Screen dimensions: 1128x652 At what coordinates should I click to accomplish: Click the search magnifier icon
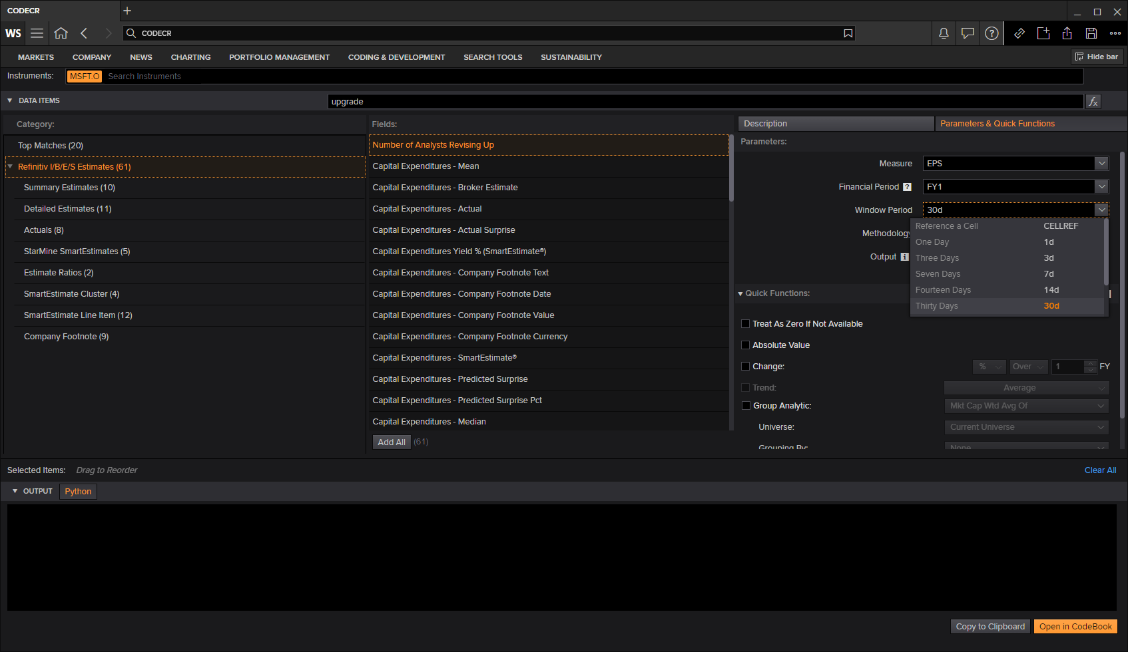[131, 33]
